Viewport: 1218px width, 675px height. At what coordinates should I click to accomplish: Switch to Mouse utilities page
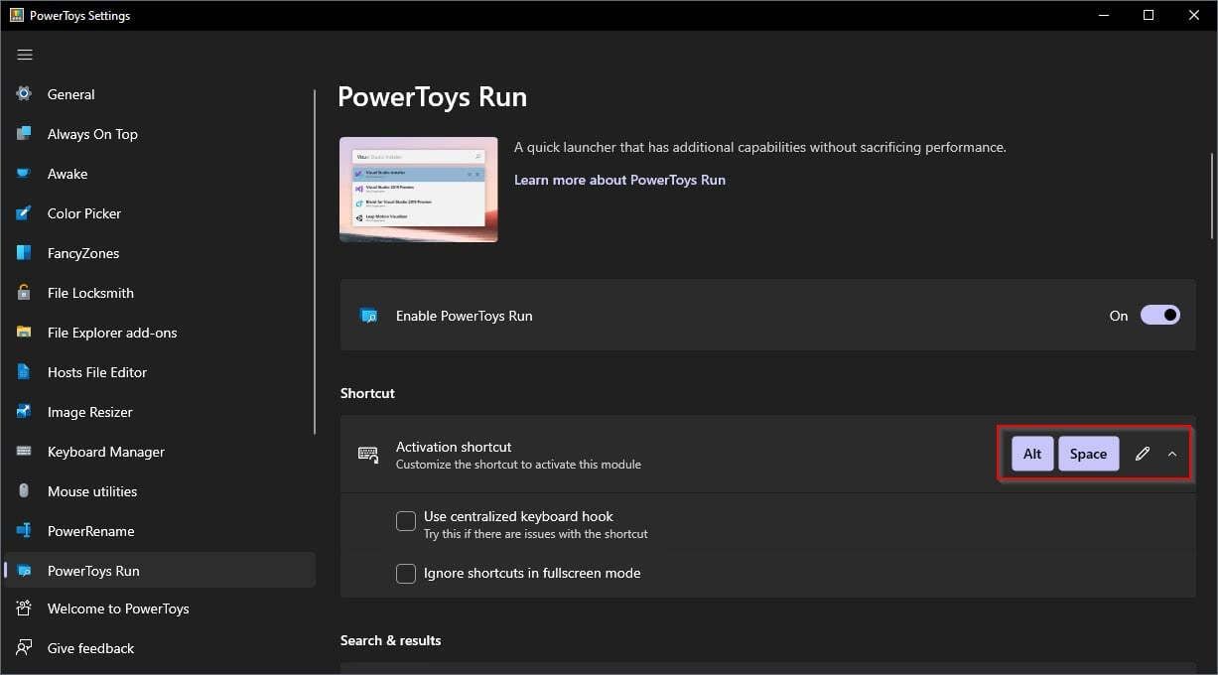point(92,491)
